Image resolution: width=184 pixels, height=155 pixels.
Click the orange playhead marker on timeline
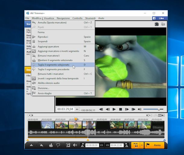pyautogui.click(x=76, y=119)
